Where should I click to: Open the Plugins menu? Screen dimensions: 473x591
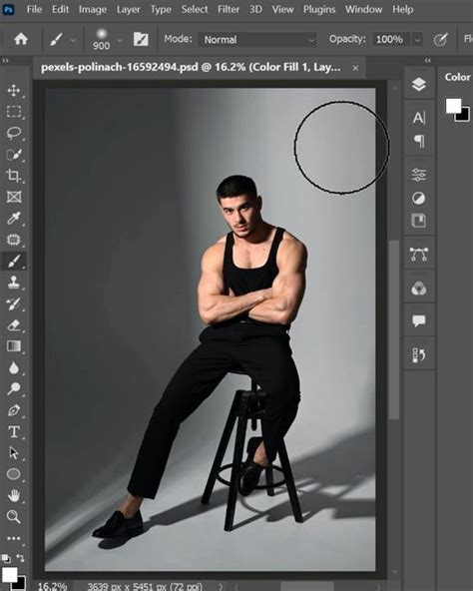319,9
